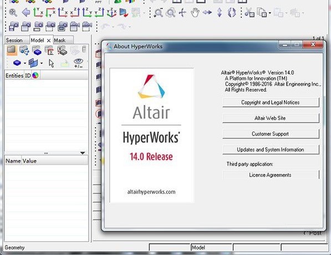Set the YZ right plane view (Y right)

coord(87,12)
